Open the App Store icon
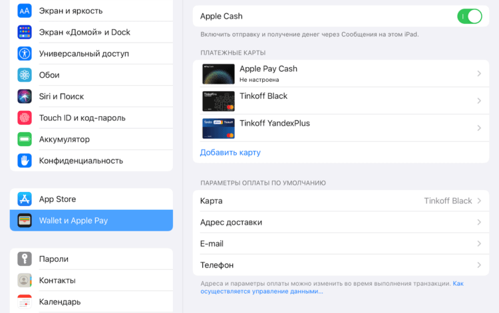Viewport: 499px width, 313px height. pos(25,199)
